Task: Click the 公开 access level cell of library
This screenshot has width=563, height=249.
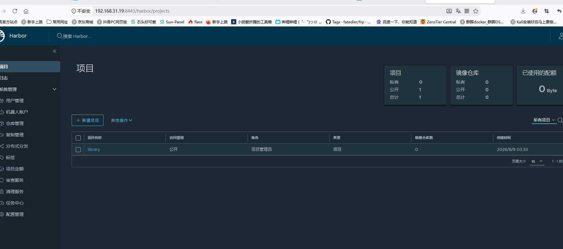Action: pyautogui.click(x=173, y=149)
